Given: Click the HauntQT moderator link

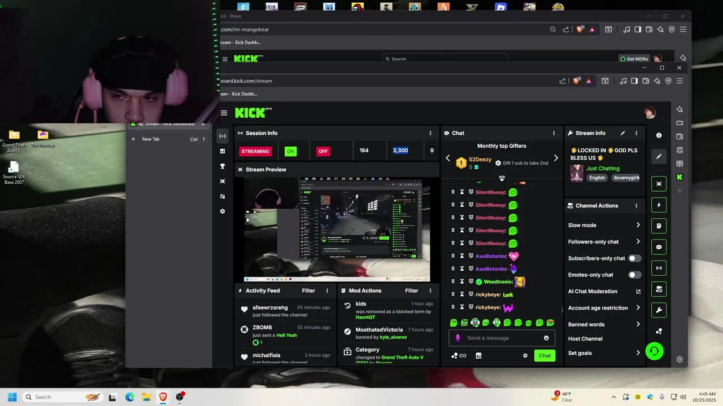Looking at the screenshot, I should [x=365, y=317].
